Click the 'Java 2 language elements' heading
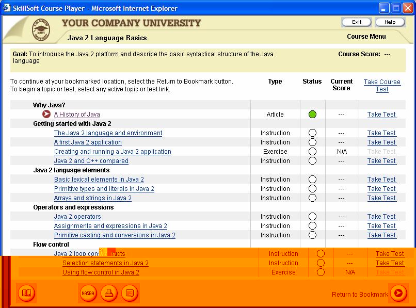 click(x=71, y=170)
